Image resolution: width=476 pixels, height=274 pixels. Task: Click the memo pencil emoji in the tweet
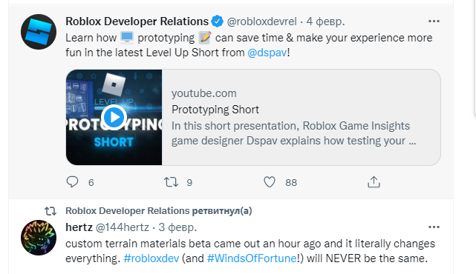click(205, 38)
